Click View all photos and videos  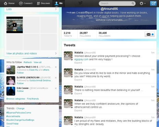[22, 54]
